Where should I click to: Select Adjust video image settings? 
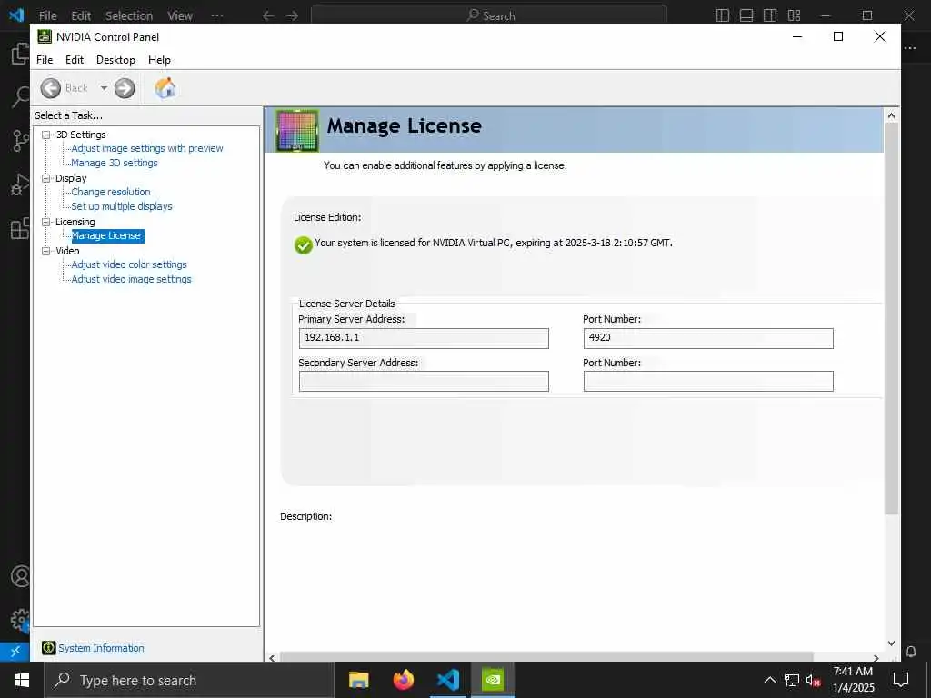pyautogui.click(x=131, y=279)
